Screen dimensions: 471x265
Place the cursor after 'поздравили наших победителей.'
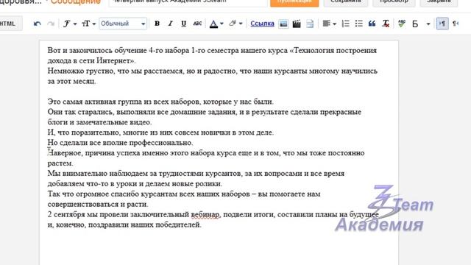point(202,225)
